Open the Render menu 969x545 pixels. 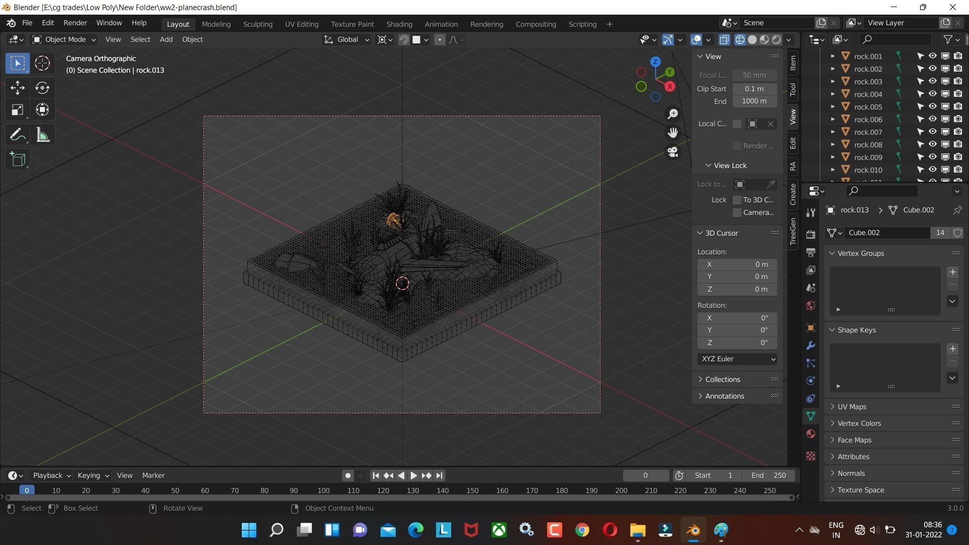75,23
